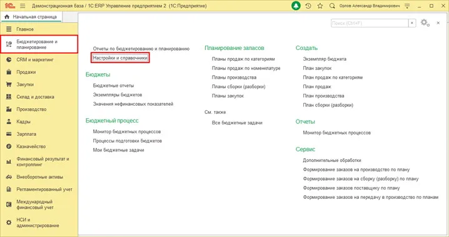The image size is (449, 237).
Task: Focus the Поиск (Ctrl+F) search field
Action: [370, 23]
